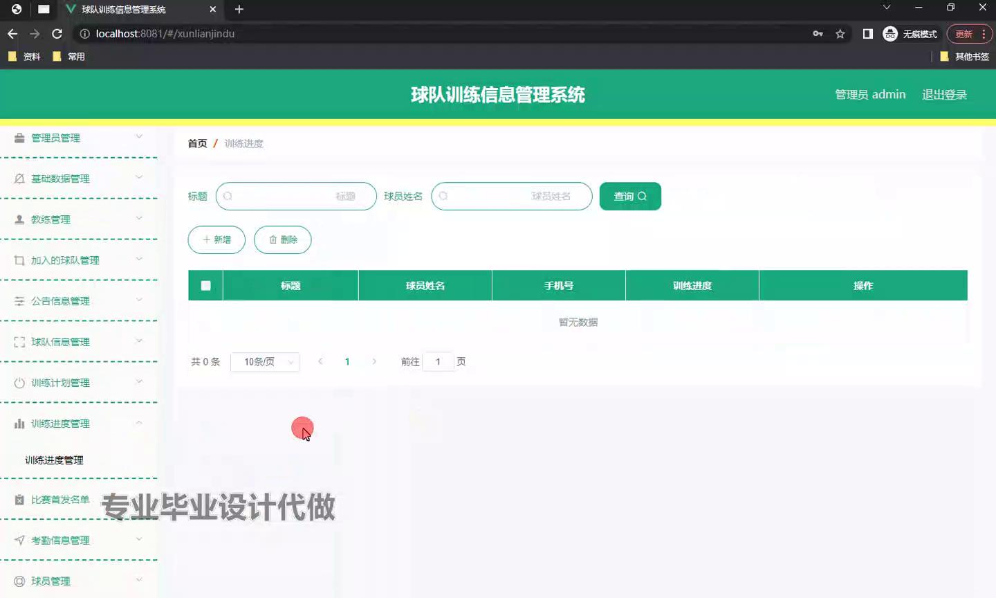Click the user icon beside 教练管理
This screenshot has width=996, height=598.
tap(19, 219)
